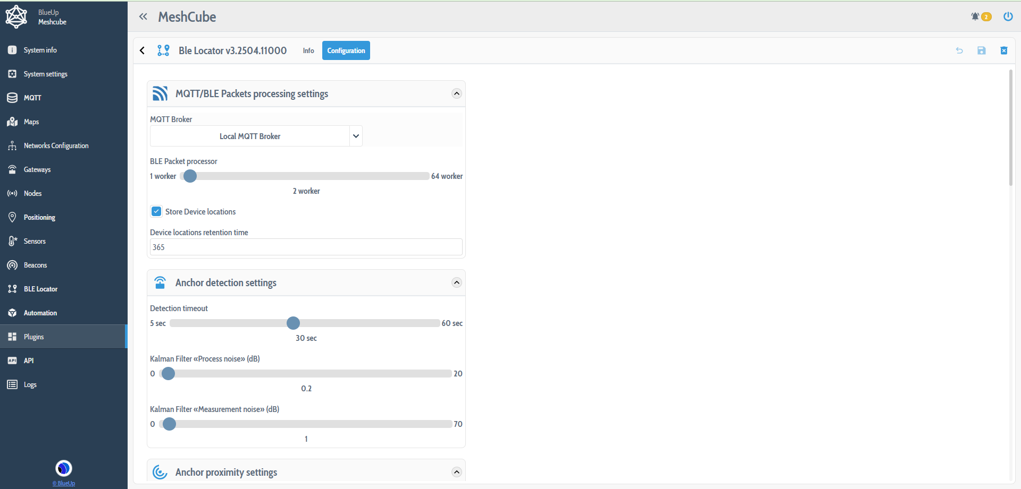Open the MQTT section icon in sidebar

pos(12,98)
